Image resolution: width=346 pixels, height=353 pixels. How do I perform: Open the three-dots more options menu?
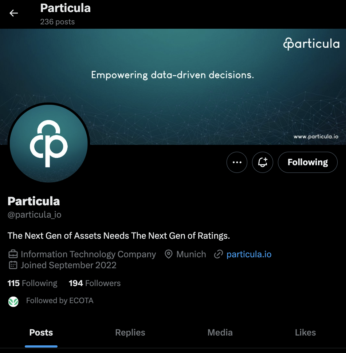(x=237, y=162)
